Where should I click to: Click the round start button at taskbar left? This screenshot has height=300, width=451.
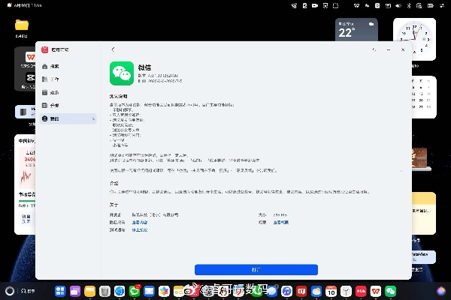pos(9,290)
